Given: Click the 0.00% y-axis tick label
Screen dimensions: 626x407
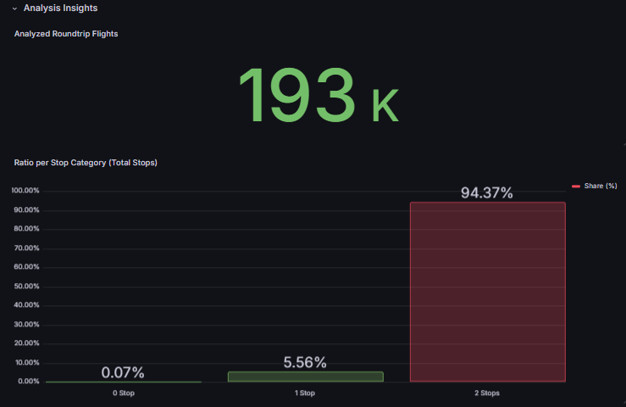Looking at the screenshot, I should coord(29,382).
